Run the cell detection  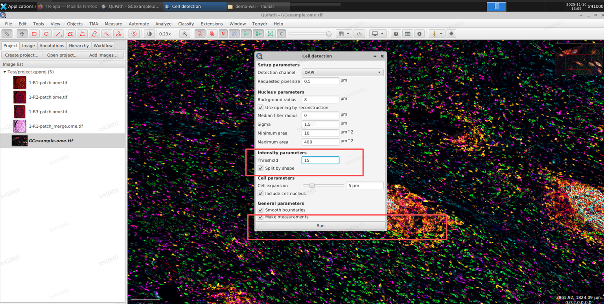(320, 225)
